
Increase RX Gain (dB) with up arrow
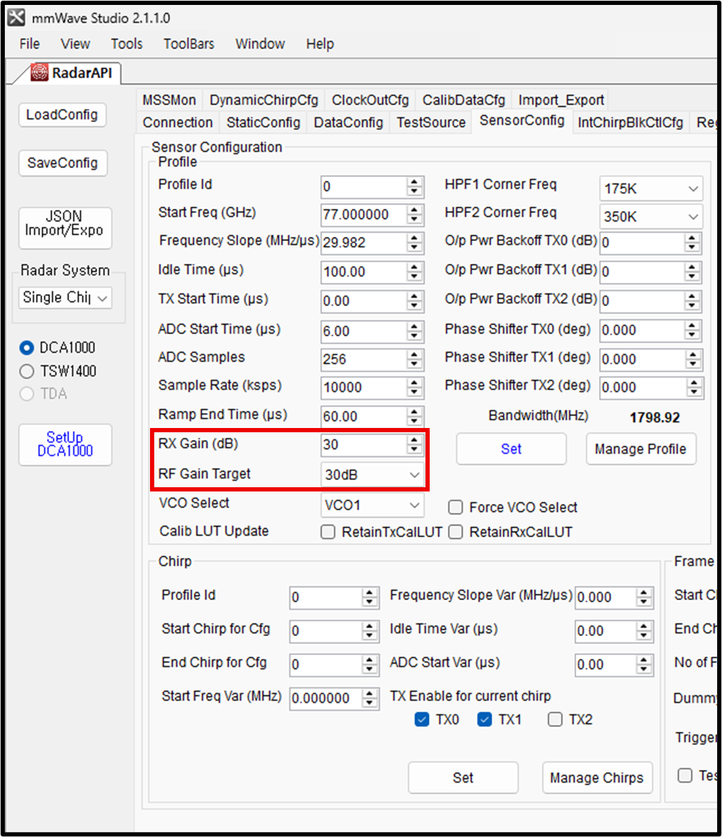414,440
